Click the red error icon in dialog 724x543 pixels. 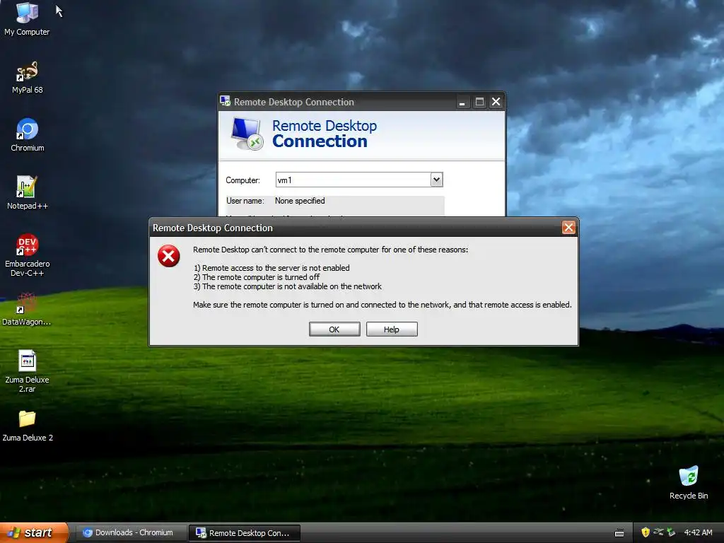click(168, 256)
